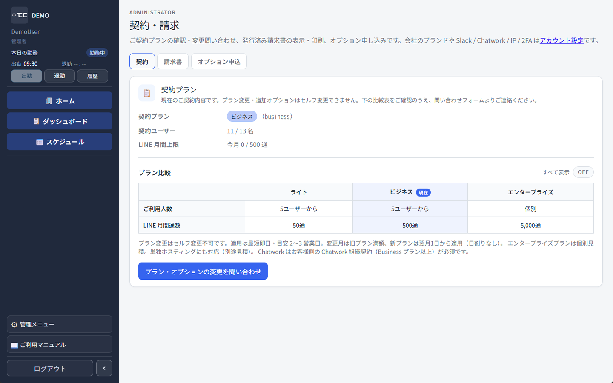Click the 11 / 13 名 user count
The width and height of the screenshot is (613, 383).
pos(240,131)
